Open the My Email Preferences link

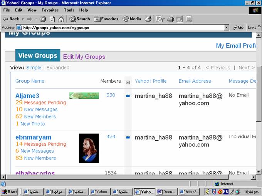(x=236, y=45)
